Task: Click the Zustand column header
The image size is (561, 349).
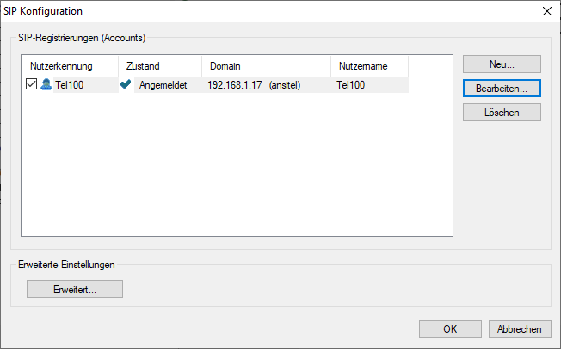Action: coord(159,66)
